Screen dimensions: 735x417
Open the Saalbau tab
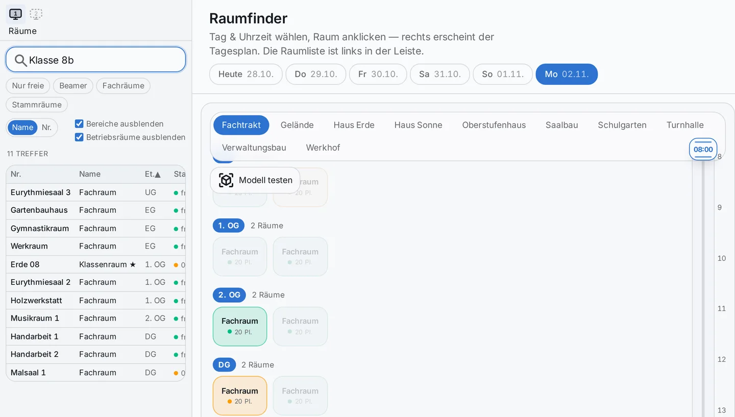pyautogui.click(x=562, y=125)
